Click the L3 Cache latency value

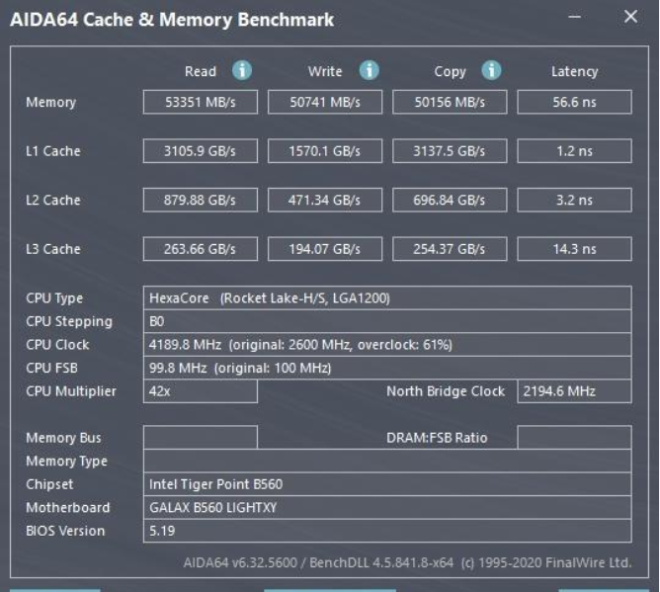(574, 249)
